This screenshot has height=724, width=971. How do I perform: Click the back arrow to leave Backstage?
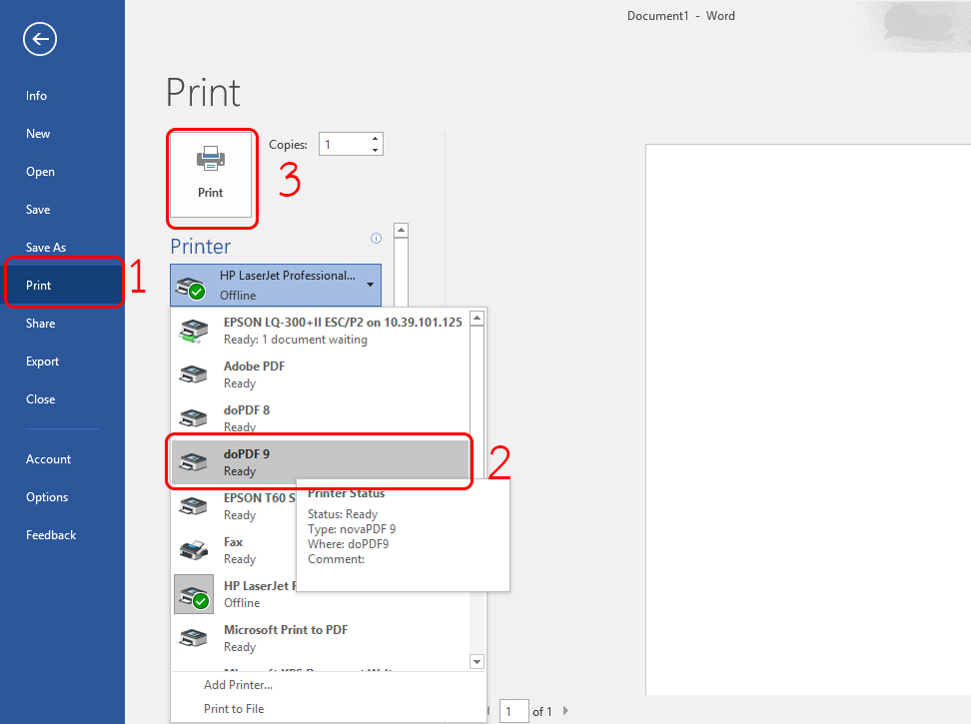pyautogui.click(x=40, y=40)
